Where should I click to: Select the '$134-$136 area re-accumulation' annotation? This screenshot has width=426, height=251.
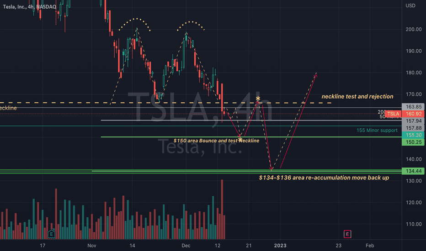point(324,178)
